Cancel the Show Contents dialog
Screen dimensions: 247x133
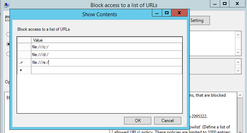167,121
